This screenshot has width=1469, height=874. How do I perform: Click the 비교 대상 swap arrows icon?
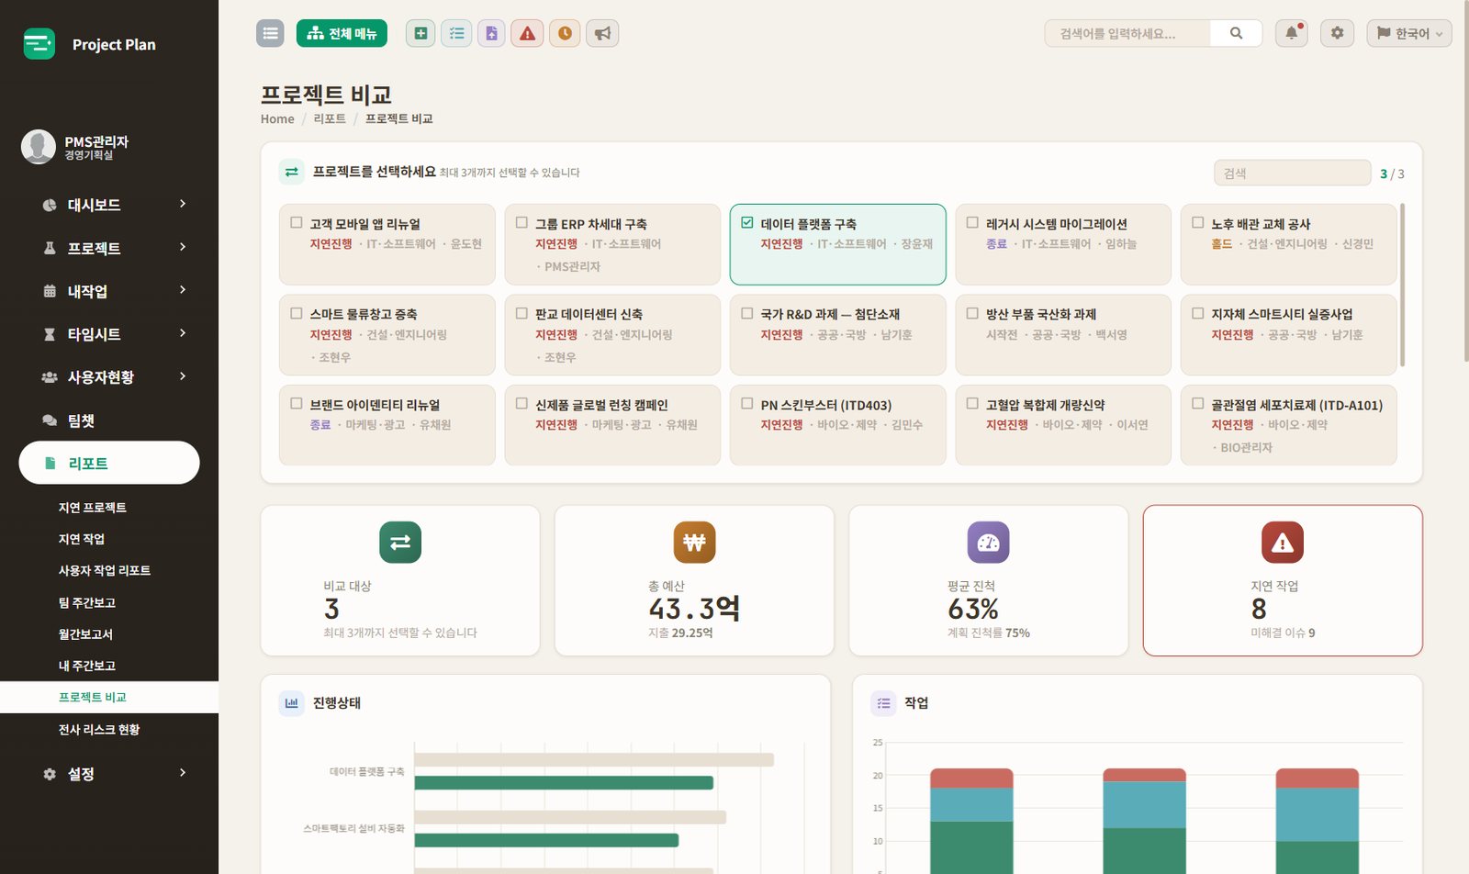pos(400,543)
